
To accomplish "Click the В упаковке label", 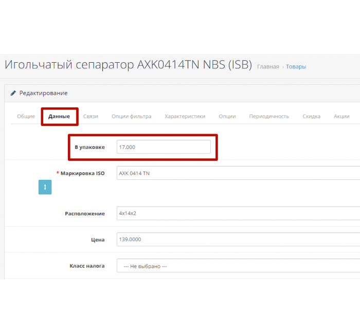I will point(89,147).
